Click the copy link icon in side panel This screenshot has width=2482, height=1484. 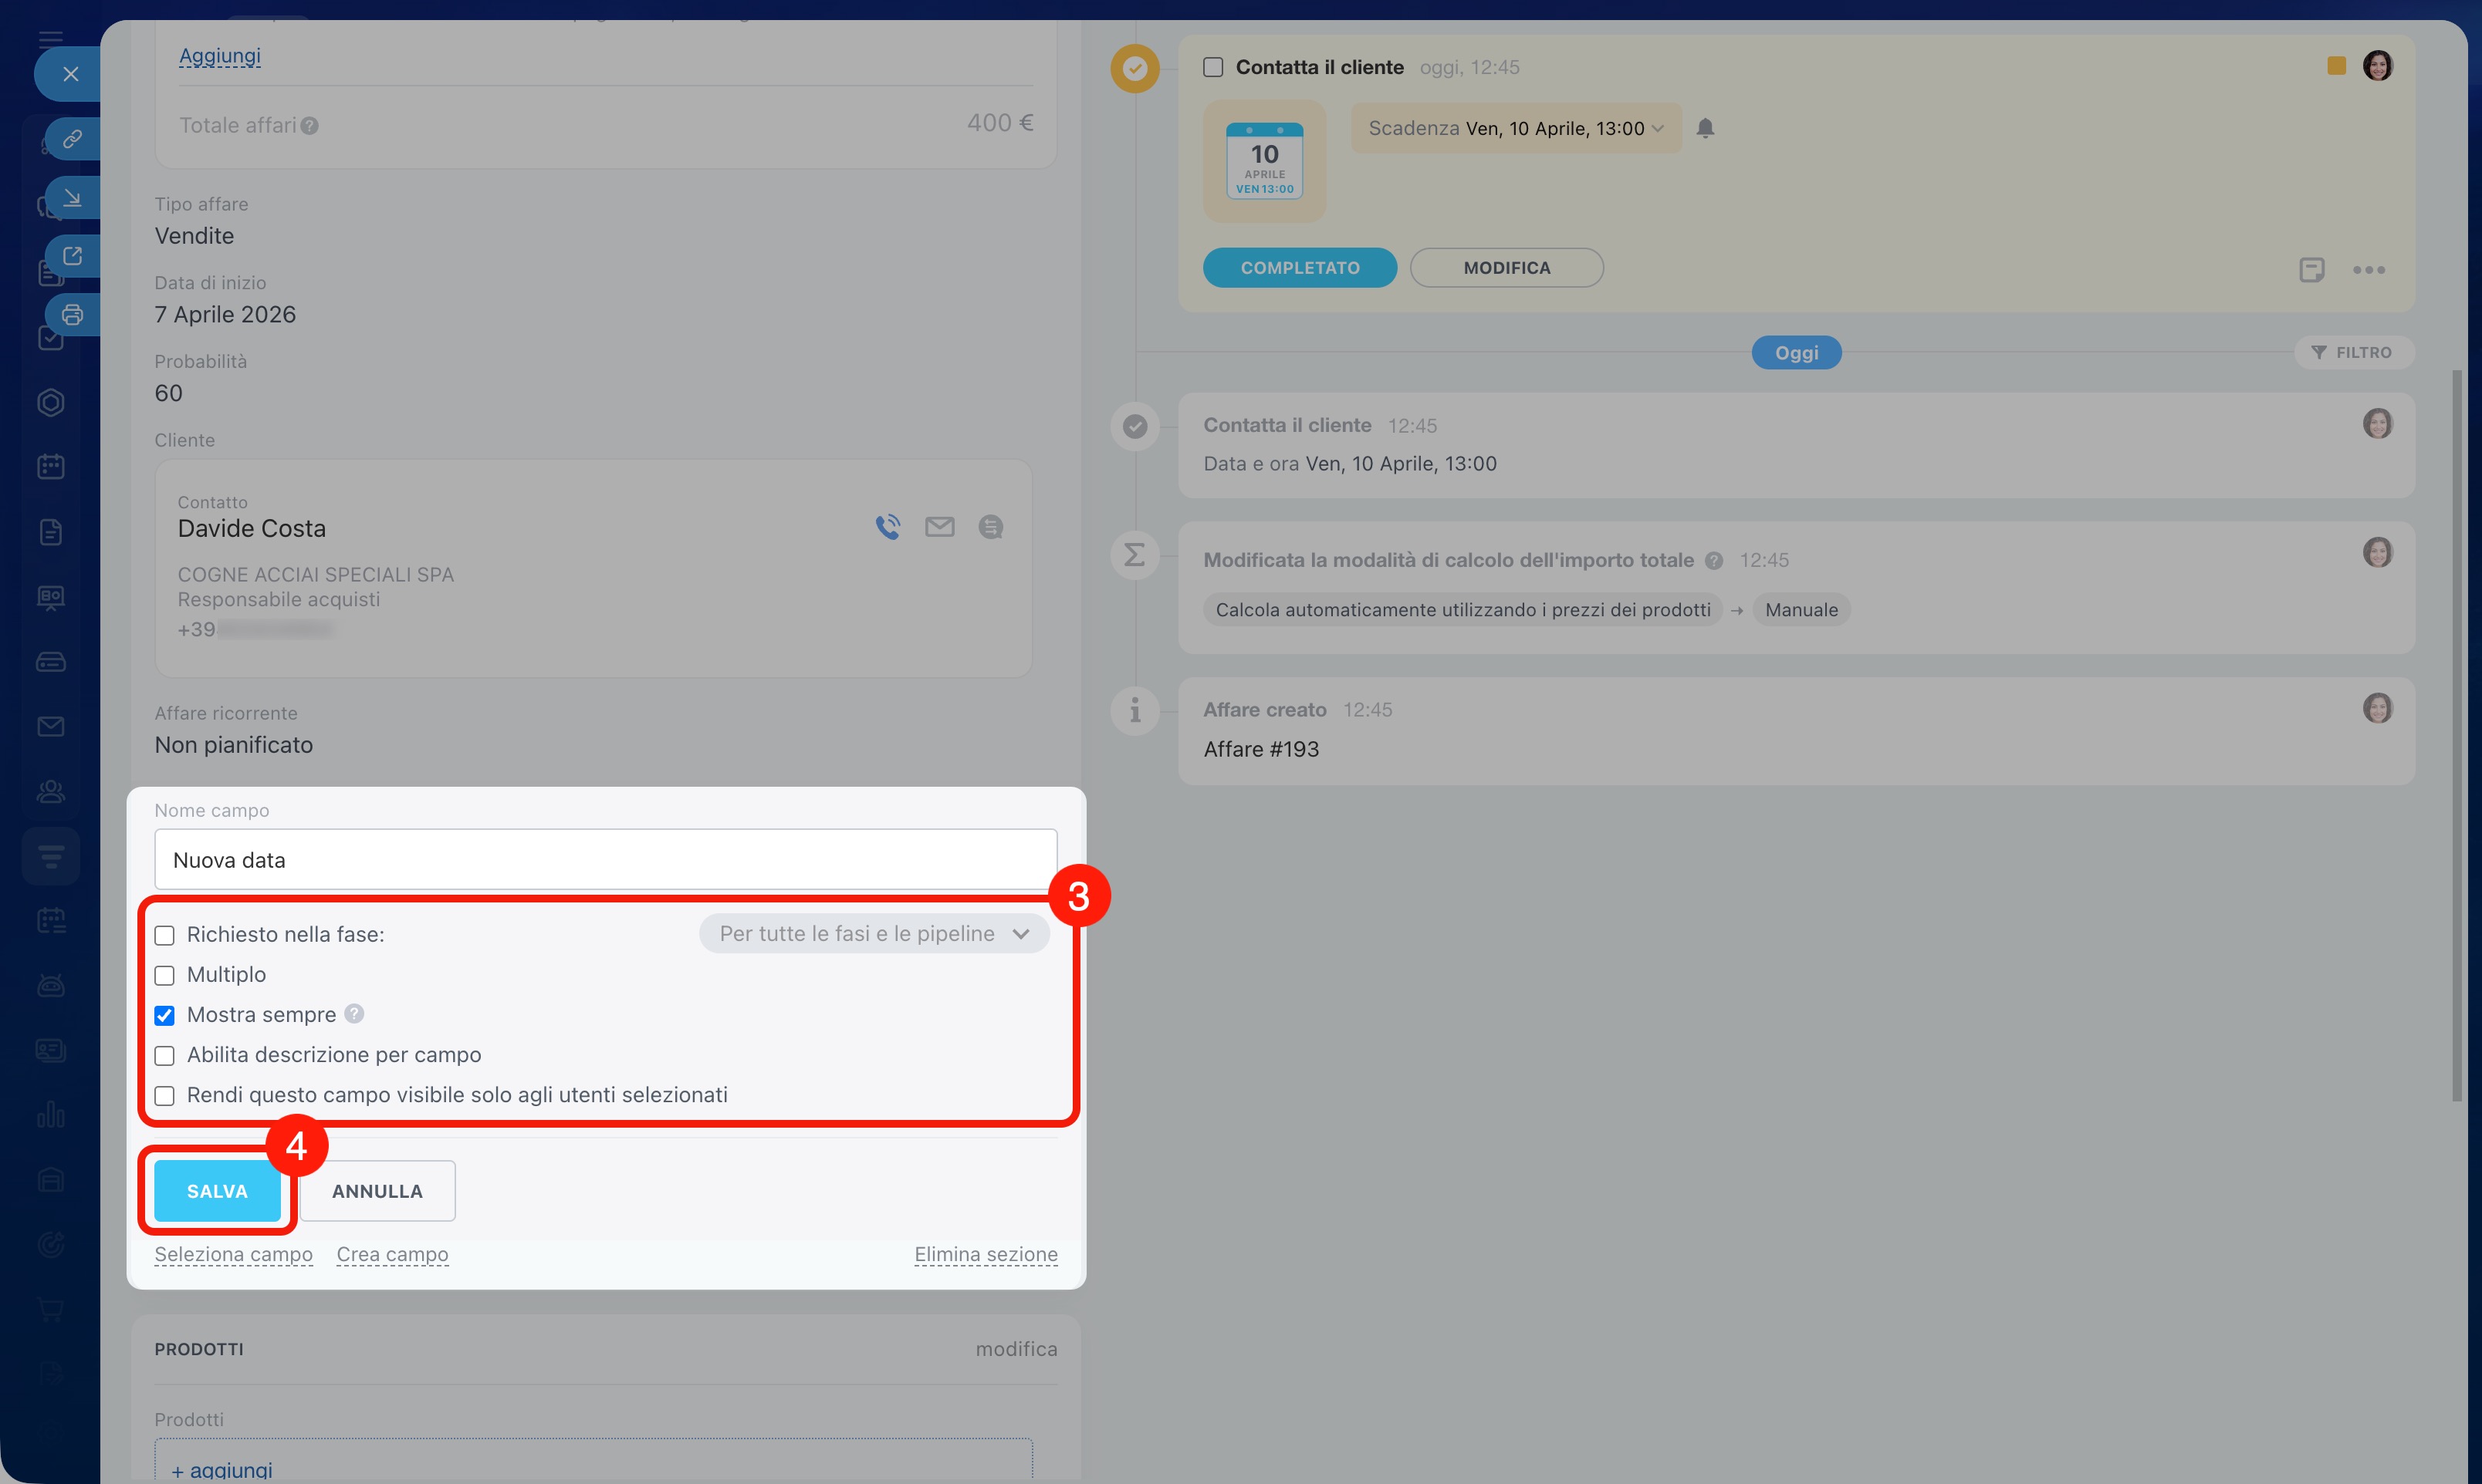point(72,139)
